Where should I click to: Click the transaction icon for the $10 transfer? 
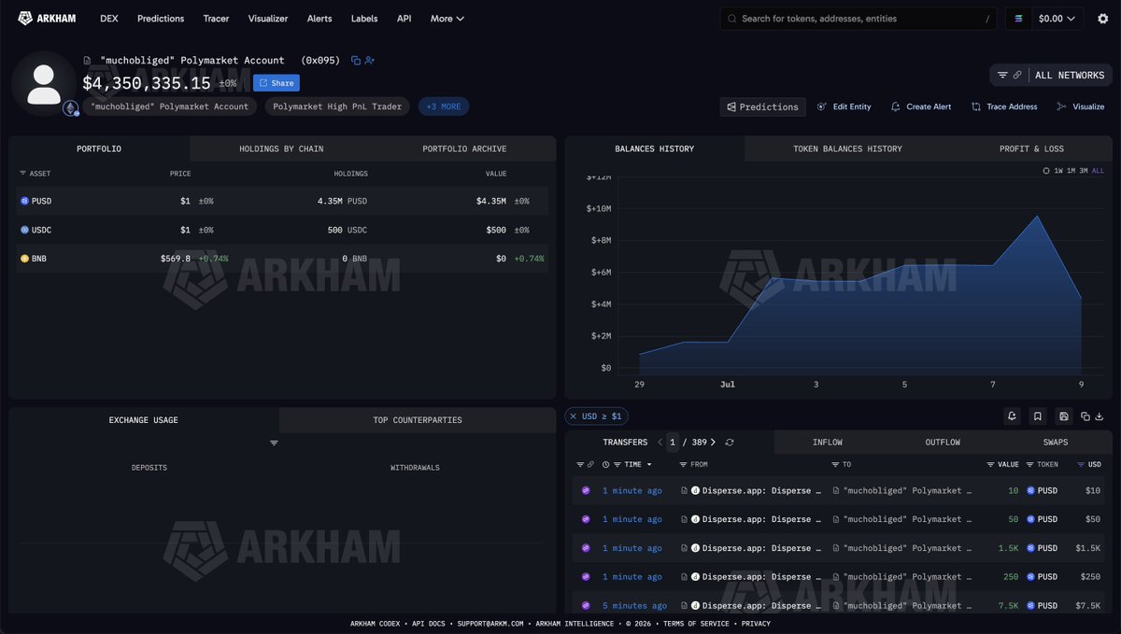click(586, 490)
